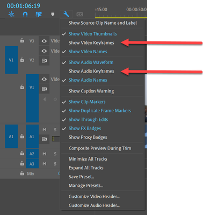Mute track A1
This screenshot has height=215, width=203.
point(45,130)
